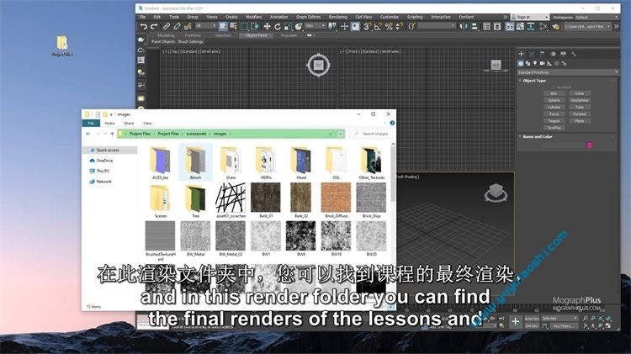
Task: Open the Modify tab in command panel
Action: coord(532,54)
